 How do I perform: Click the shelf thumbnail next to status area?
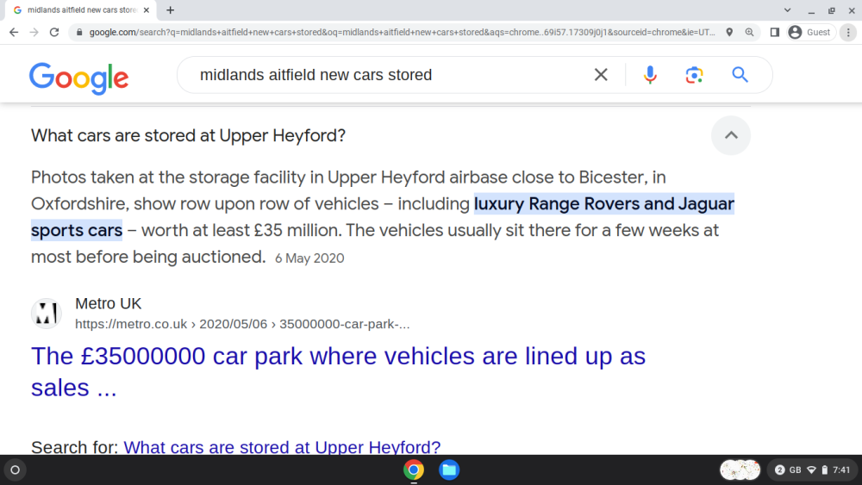740,469
